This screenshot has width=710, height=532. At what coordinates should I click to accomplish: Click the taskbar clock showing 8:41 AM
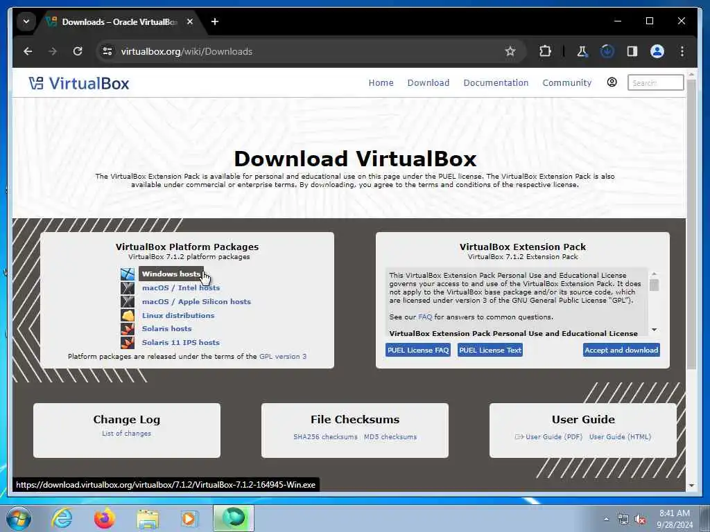(674, 519)
